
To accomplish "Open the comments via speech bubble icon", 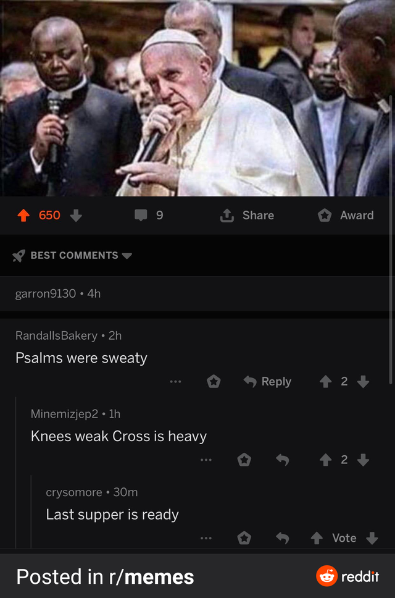I will 142,215.
